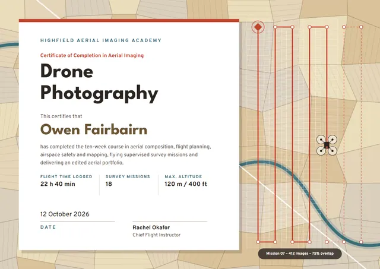Click the signer name Rachel Okafor
This screenshot has height=269, width=380.
click(151, 227)
